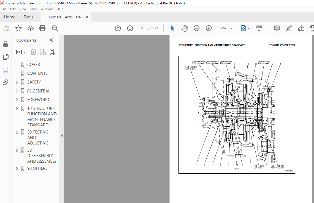This screenshot has width=314, height=203.
Task: Open the Sign document pen tool
Action: (x=301, y=28)
